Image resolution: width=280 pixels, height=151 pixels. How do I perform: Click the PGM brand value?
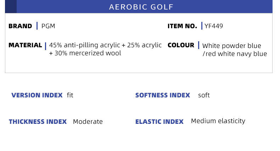point(48,26)
